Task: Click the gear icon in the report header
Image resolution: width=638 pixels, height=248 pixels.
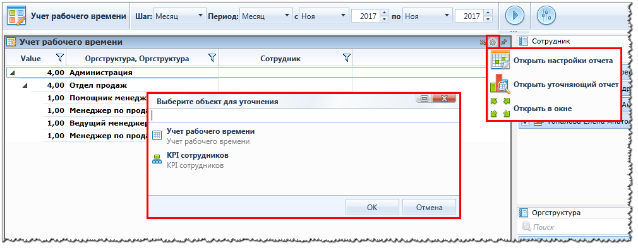Action: click(x=493, y=42)
